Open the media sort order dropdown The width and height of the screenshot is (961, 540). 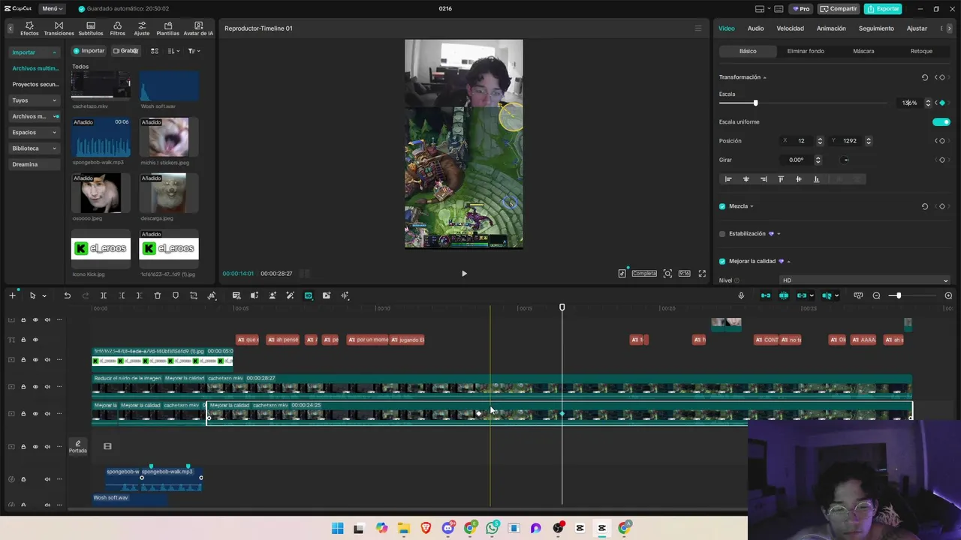point(173,51)
